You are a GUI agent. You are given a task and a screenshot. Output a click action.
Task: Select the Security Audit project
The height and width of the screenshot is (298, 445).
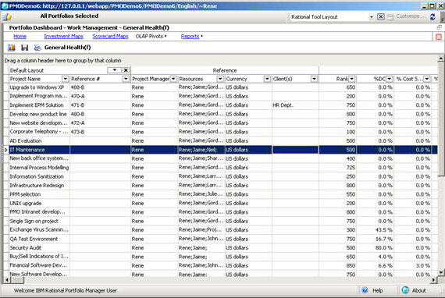tap(26, 248)
